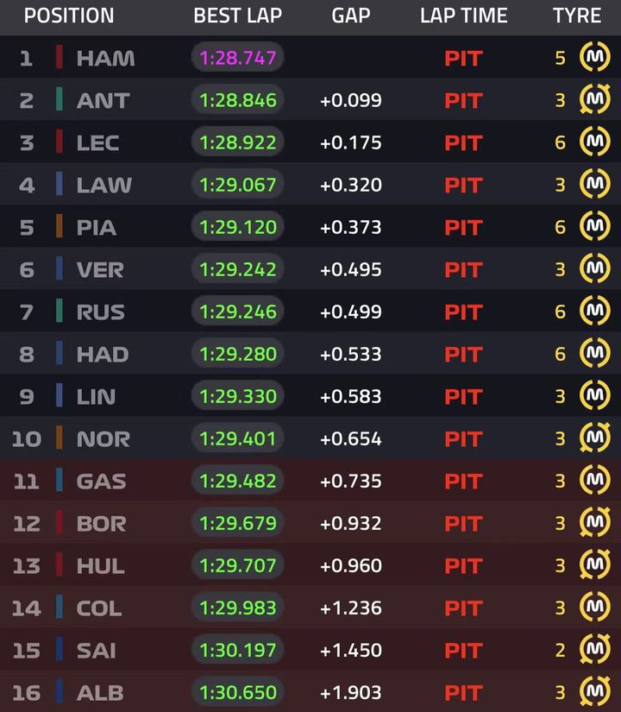Click the GAP column header
This screenshot has width=621, height=712.
(x=351, y=16)
